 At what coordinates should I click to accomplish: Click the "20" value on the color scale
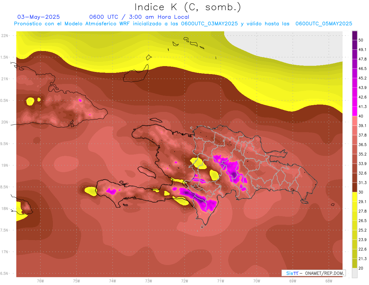pyautogui.click(x=362, y=268)
